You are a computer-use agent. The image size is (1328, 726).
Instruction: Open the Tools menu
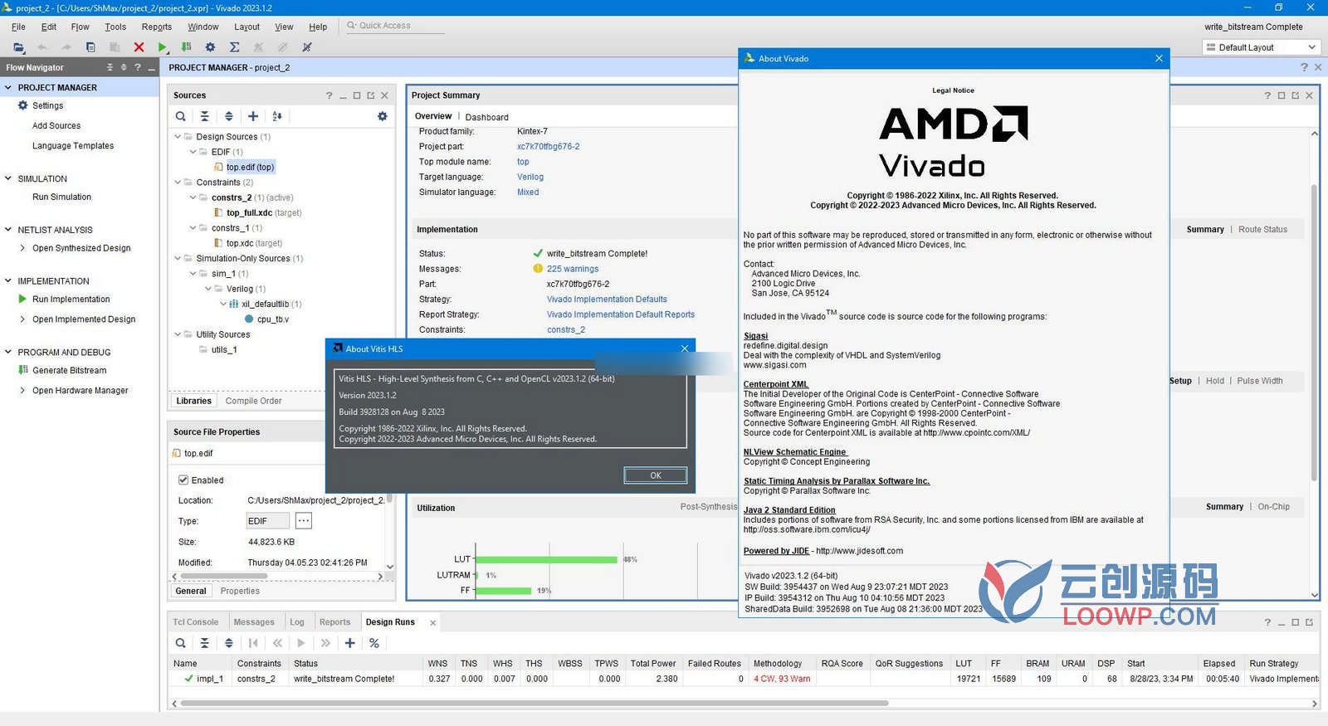tap(115, 27)
